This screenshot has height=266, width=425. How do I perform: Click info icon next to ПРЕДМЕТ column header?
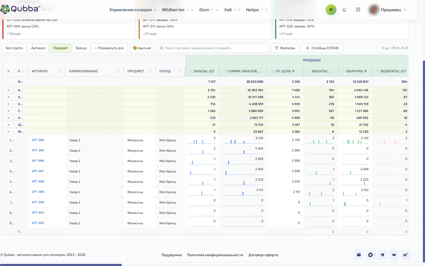tap(150, 71)
